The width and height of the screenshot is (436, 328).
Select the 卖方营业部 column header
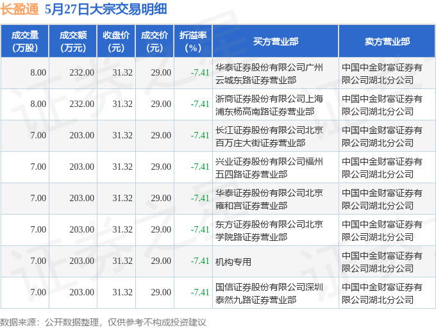(387, 41)
